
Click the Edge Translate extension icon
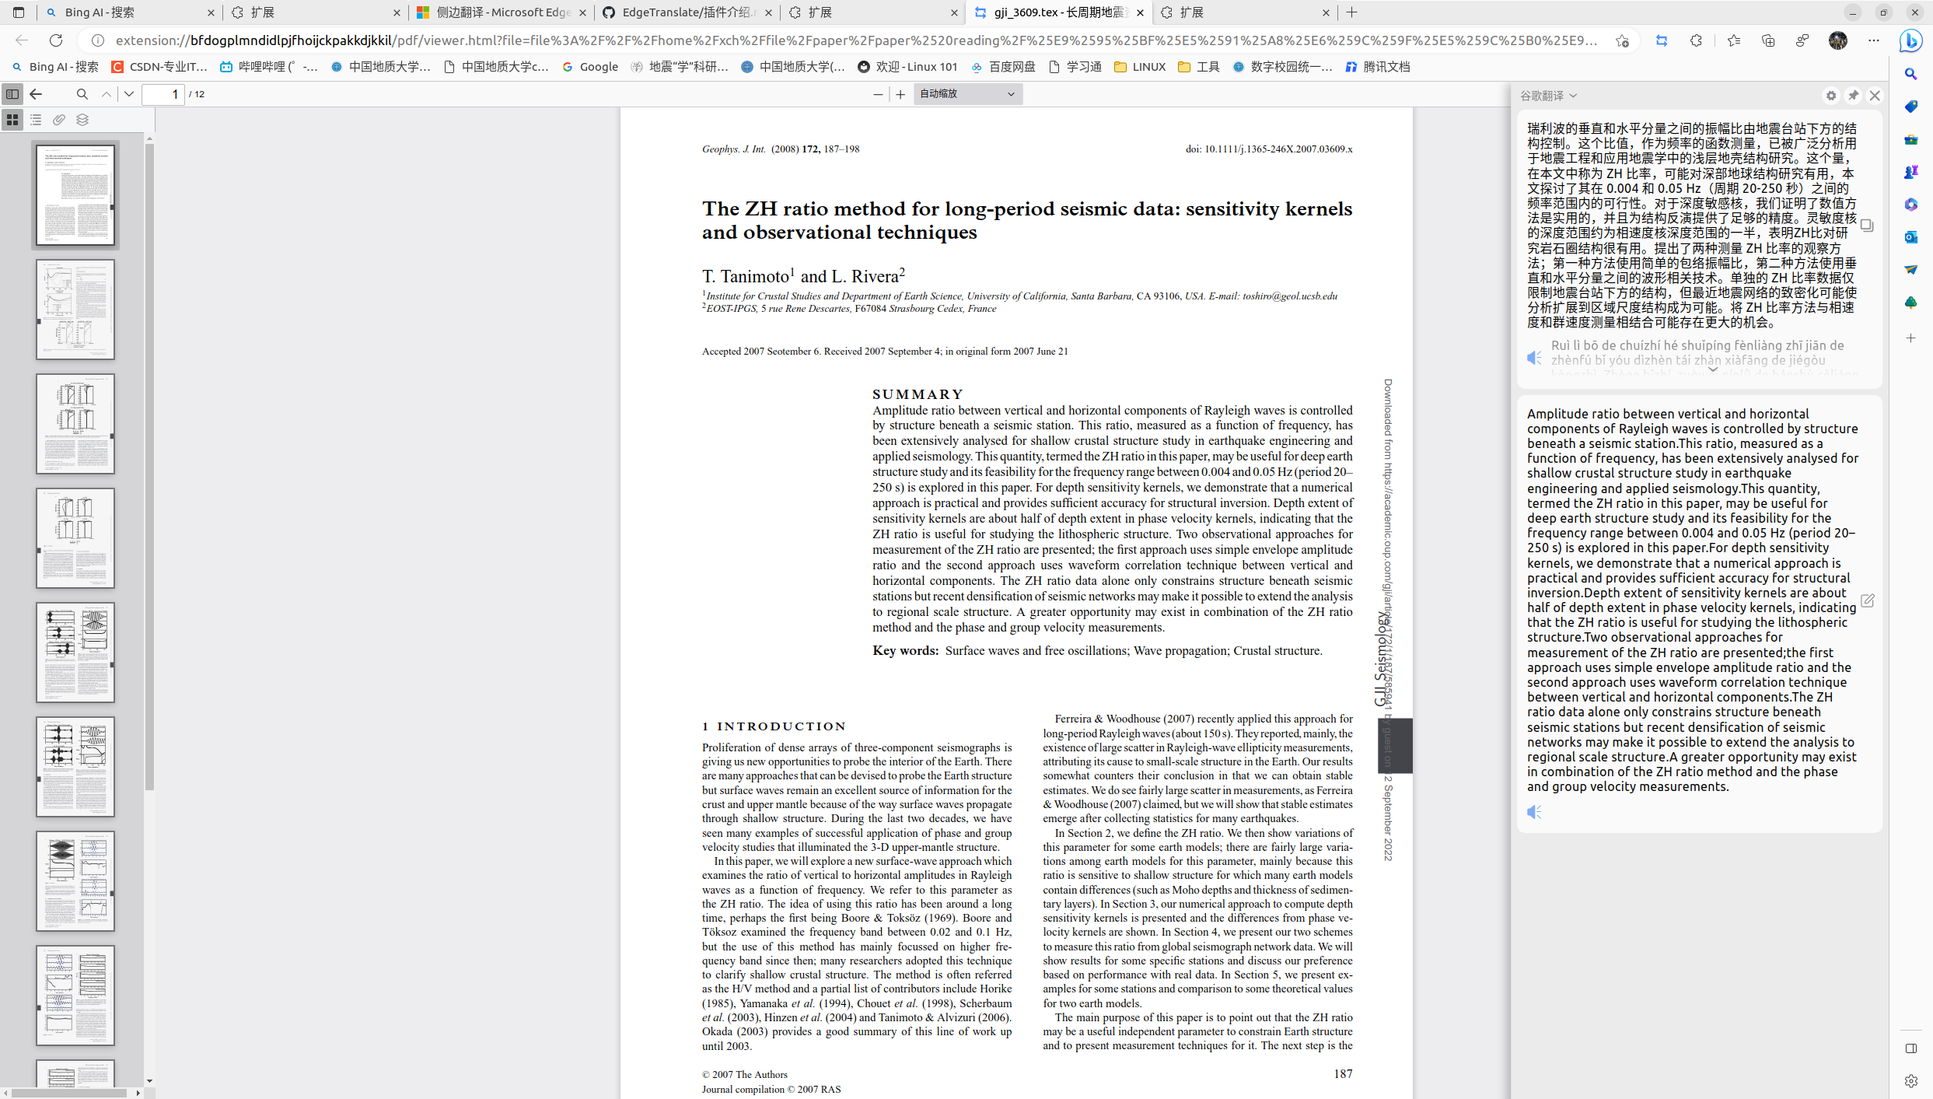click(1662, 40)
